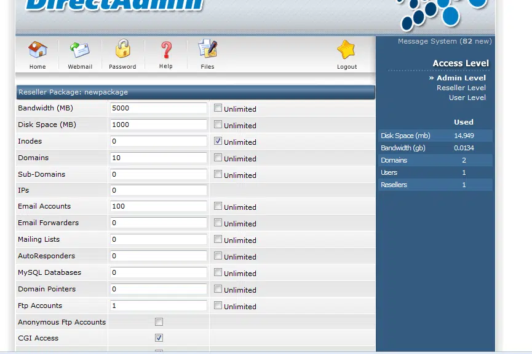This screenshot has height=354, width=532.
Task: Switch to Reseller Level access
Action: point(461,88)
